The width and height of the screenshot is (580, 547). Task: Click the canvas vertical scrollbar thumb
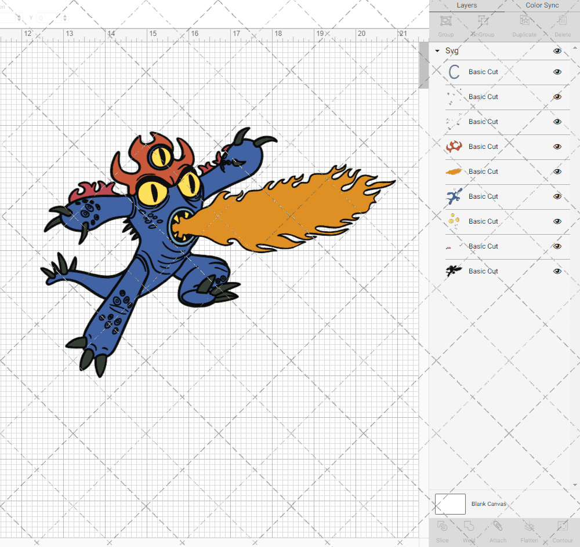423,65
